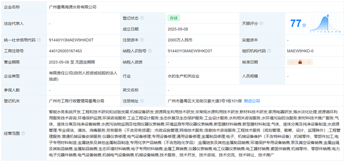Click registration authority 广州市工商行政管理局番禺分局
The height and width of the screenshot is (163, 346).
pos(77,101)
